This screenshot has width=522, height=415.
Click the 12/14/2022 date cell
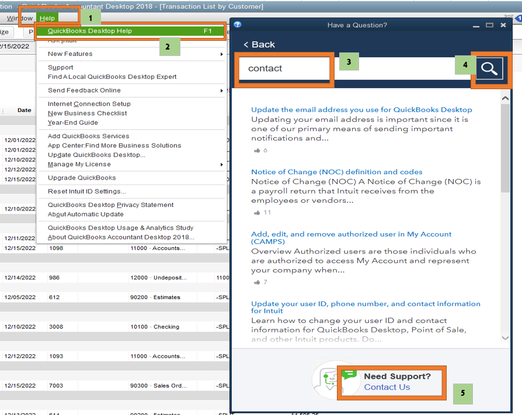pyautogui.click(x=20, y=278)
